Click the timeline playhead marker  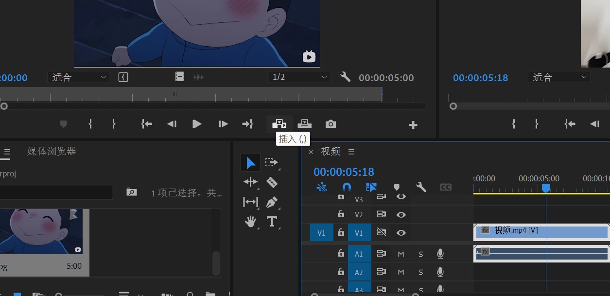click(x=546, y=188)
